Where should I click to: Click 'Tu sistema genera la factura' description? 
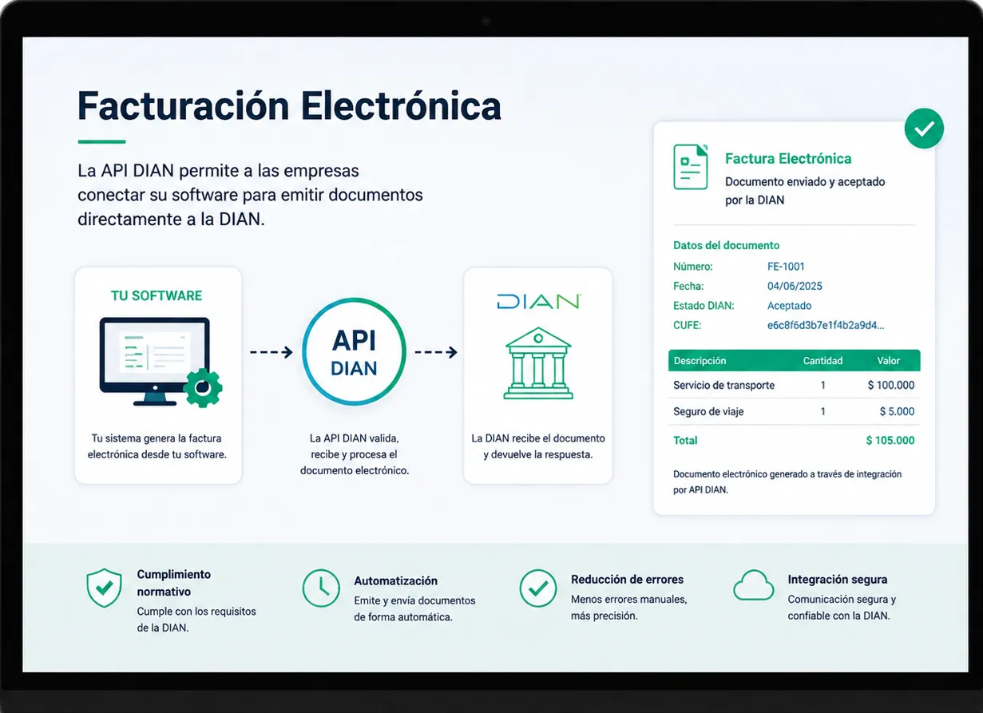coord(157,446)
